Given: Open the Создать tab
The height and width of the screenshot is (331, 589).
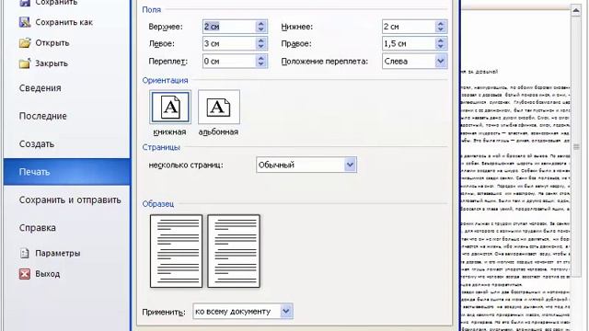Looking at the screenshot, I should tap(37, 144).
